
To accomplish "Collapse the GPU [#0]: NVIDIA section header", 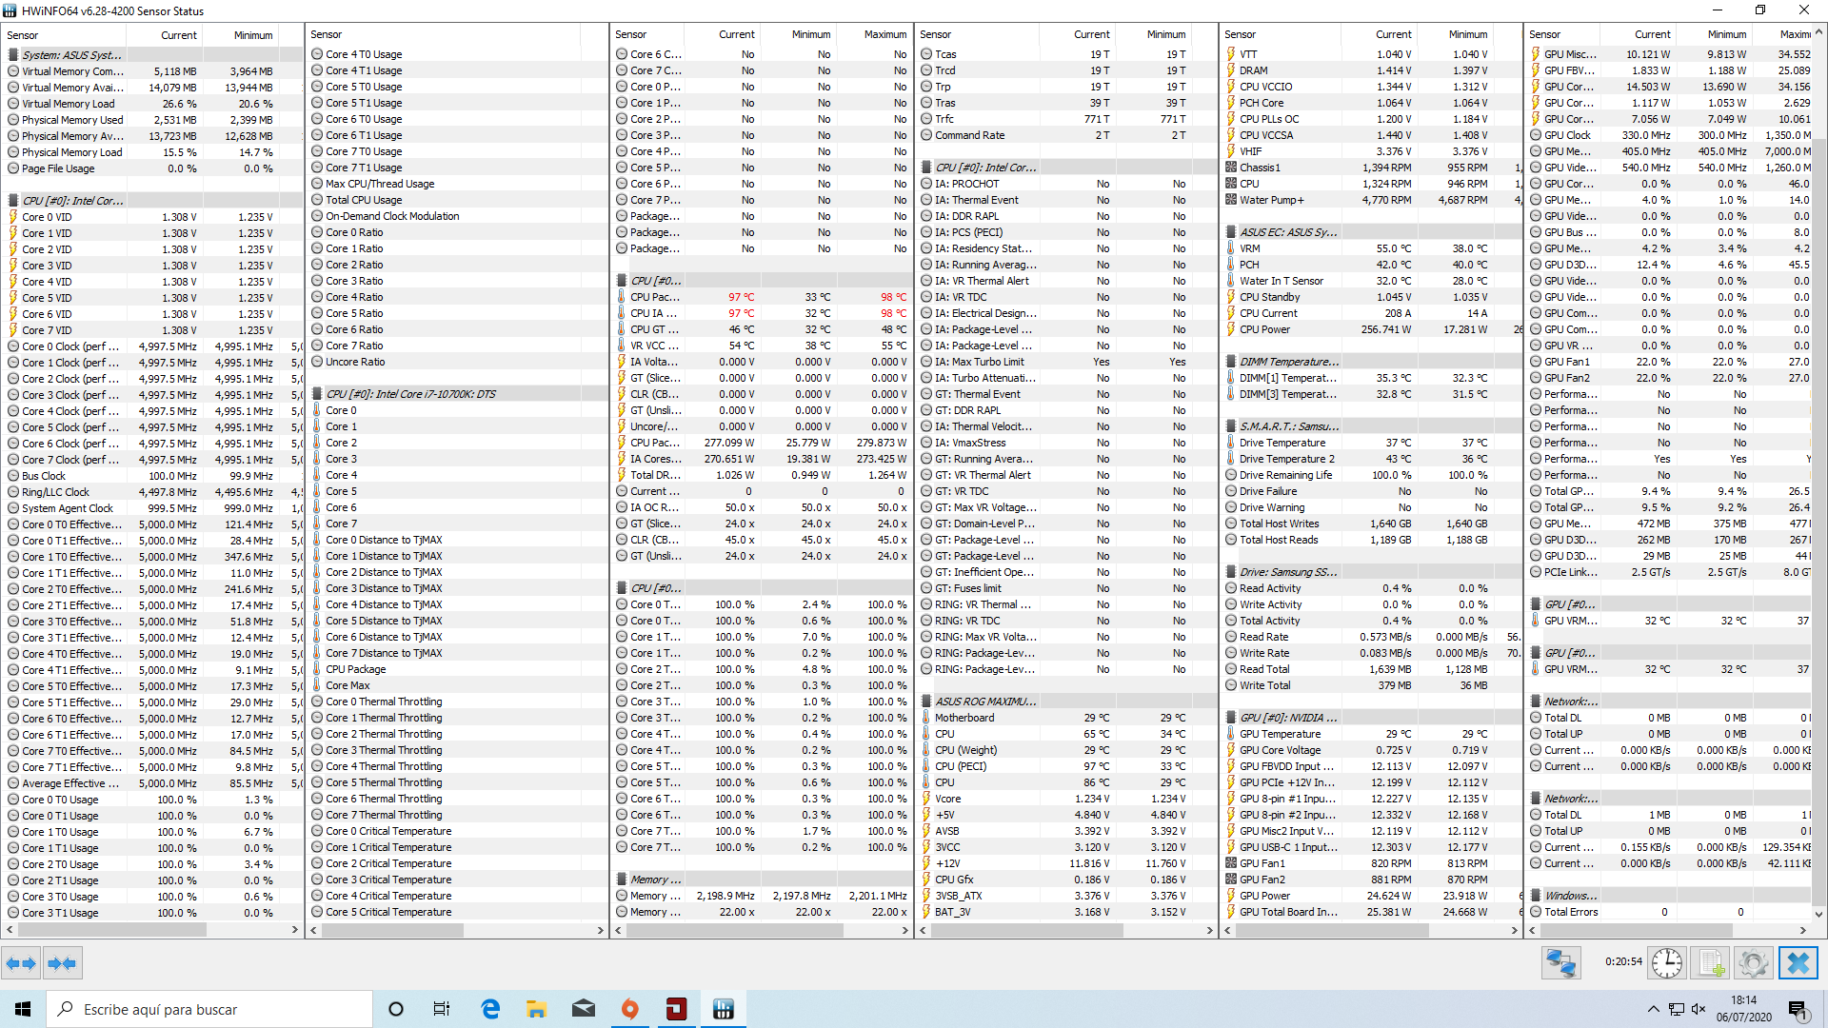I will click(1288, 718).
